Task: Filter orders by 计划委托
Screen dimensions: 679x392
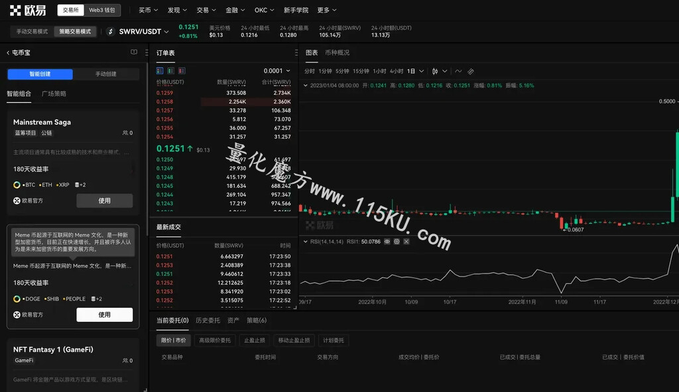Action: [334, 340]
